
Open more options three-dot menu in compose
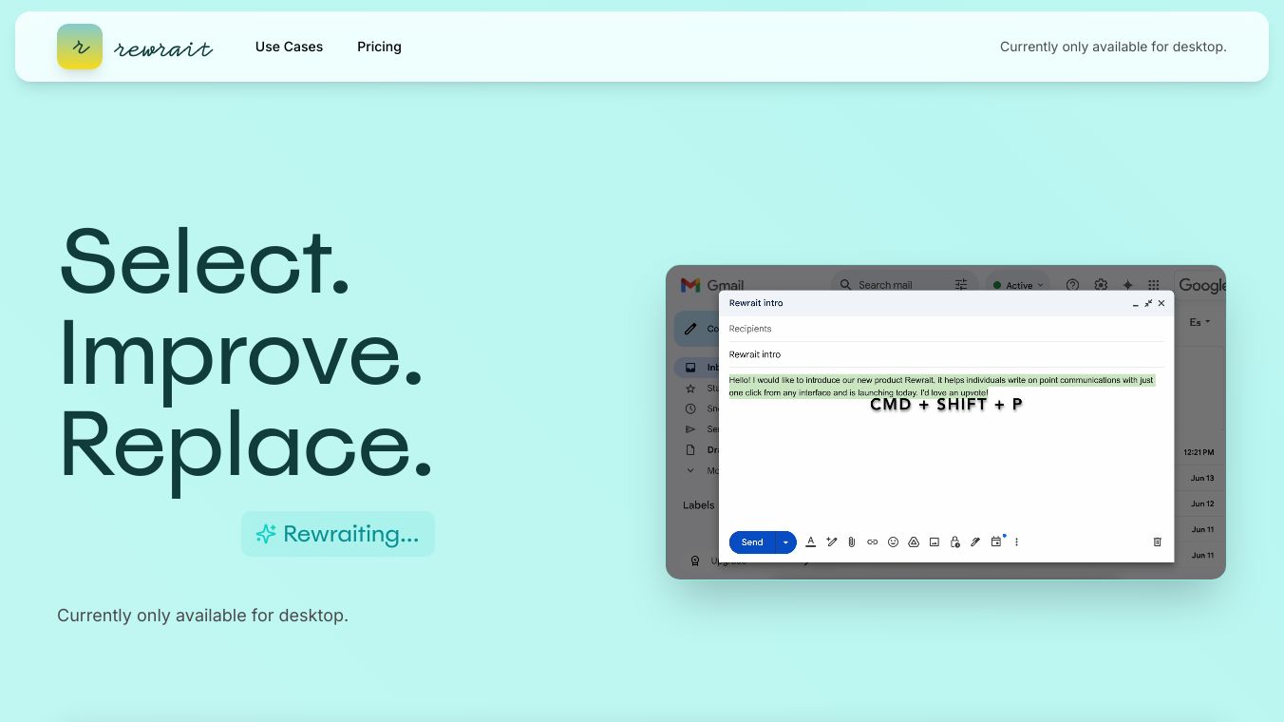click(x=1016, y=542)
